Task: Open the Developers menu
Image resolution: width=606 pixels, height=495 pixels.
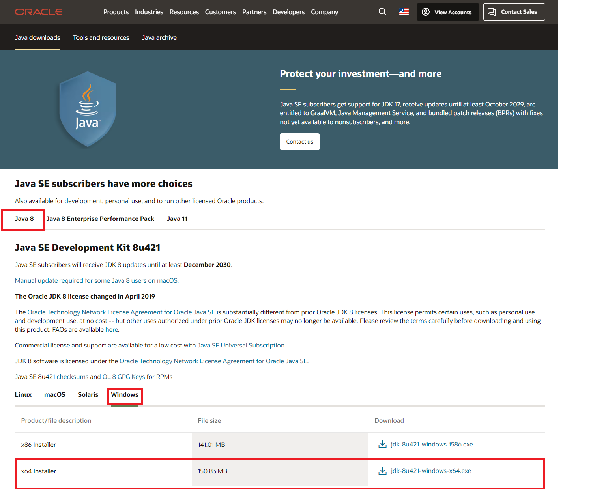Action: 289,12
